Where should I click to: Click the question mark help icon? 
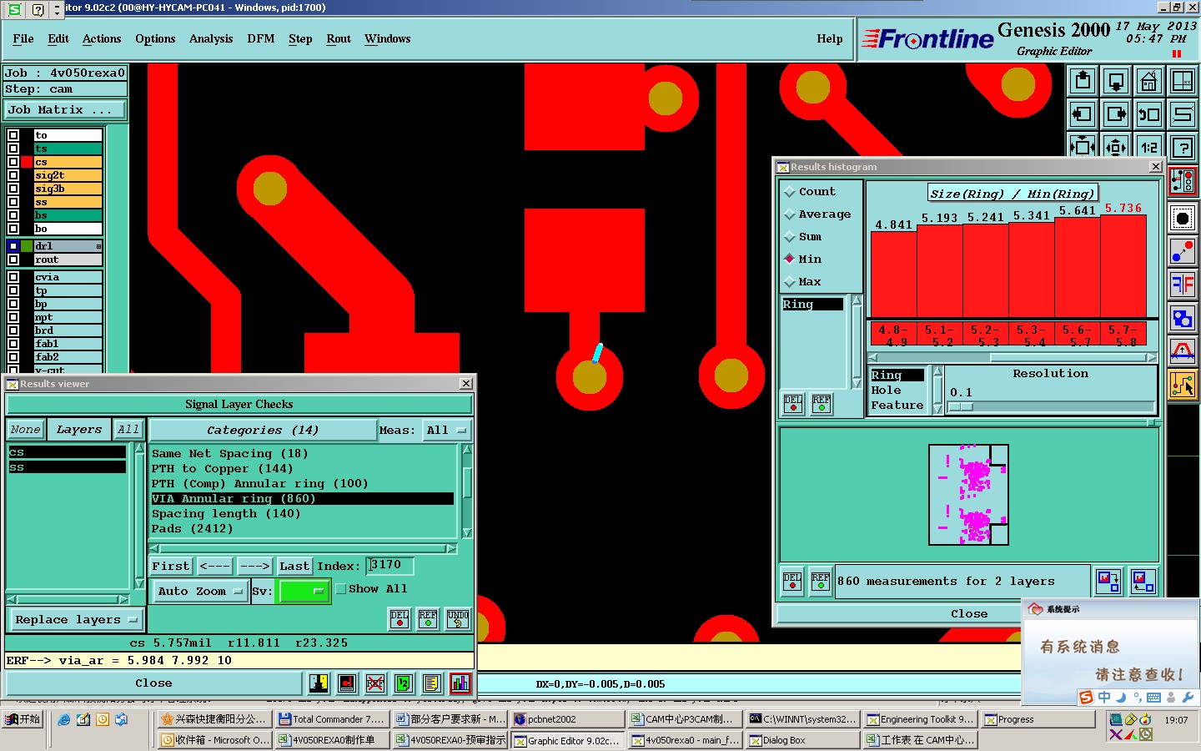pyautogui.click(x=1183, y=148)
